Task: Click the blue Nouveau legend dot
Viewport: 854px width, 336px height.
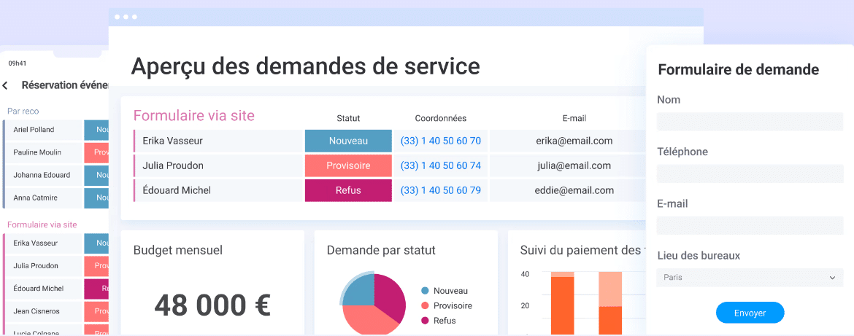Action: tap(425, 290)
